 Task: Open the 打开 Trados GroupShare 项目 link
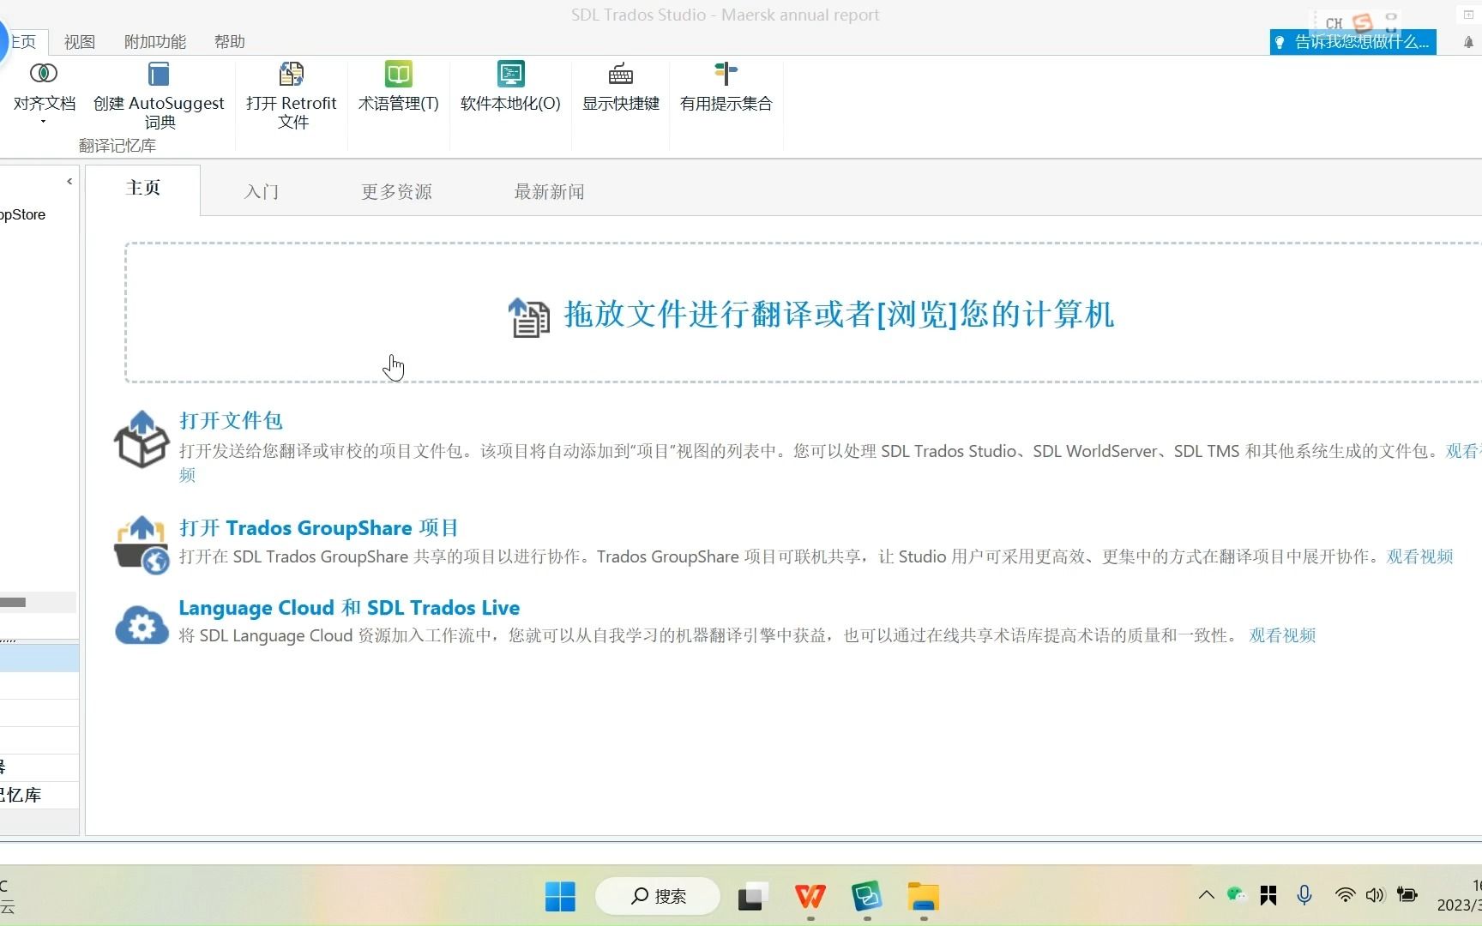pos(319,527)
